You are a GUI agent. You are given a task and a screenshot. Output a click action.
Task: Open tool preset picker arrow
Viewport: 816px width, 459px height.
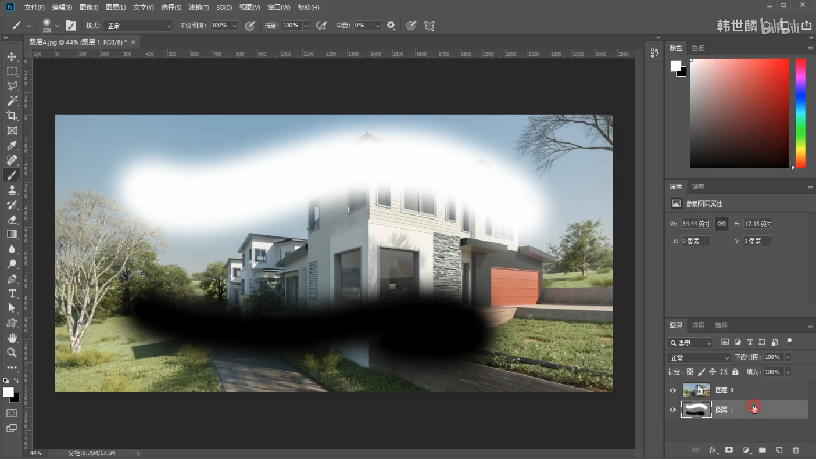click(x=28, y=26)
